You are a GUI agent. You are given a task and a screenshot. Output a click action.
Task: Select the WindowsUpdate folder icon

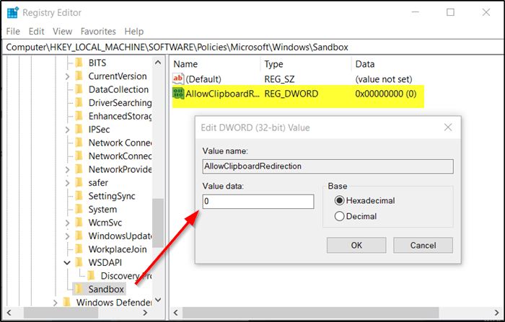click(79, 236)
